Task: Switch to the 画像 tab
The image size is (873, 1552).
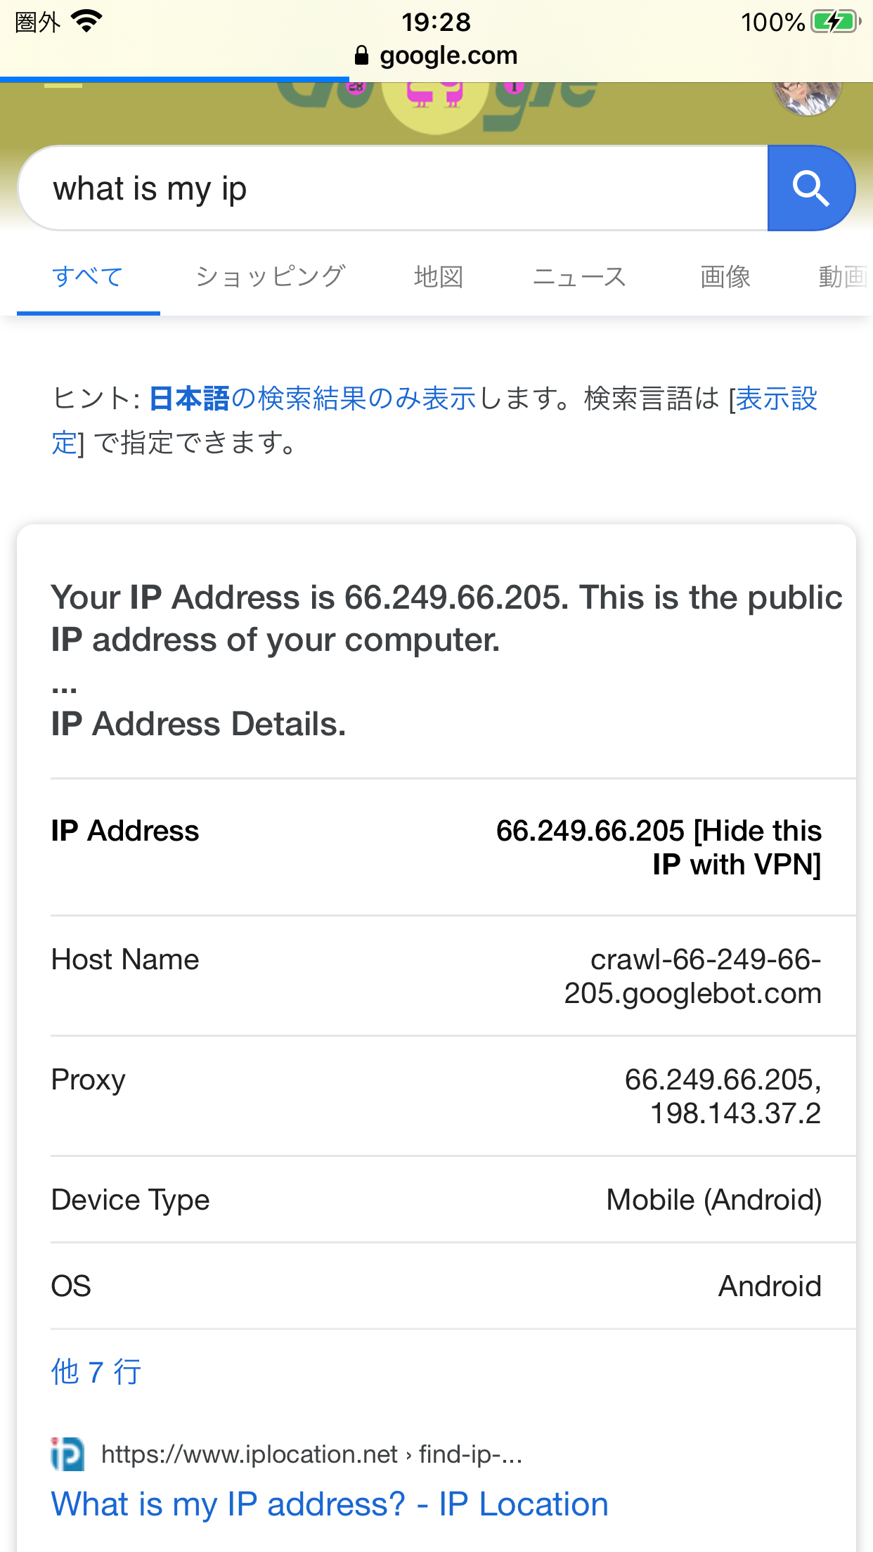Action: coord(725,277)
